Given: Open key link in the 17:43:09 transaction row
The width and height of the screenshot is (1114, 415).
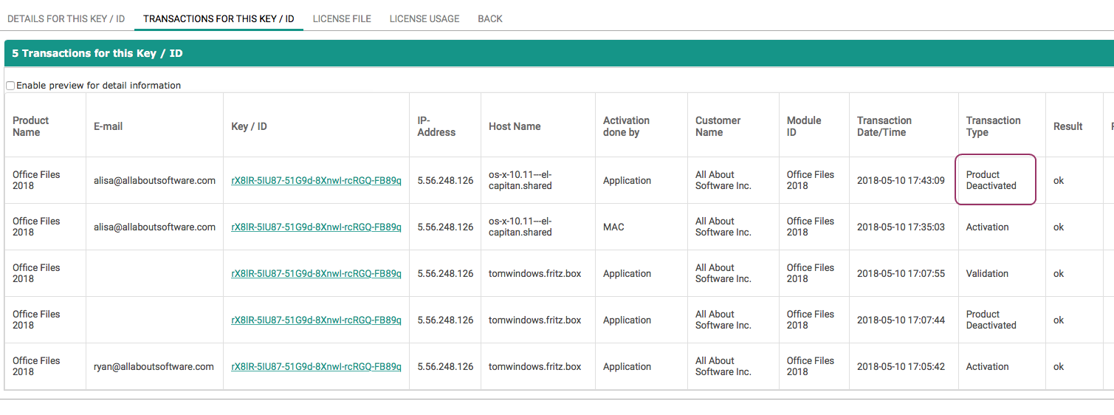Looking at the screenshot, I should 316,180.
